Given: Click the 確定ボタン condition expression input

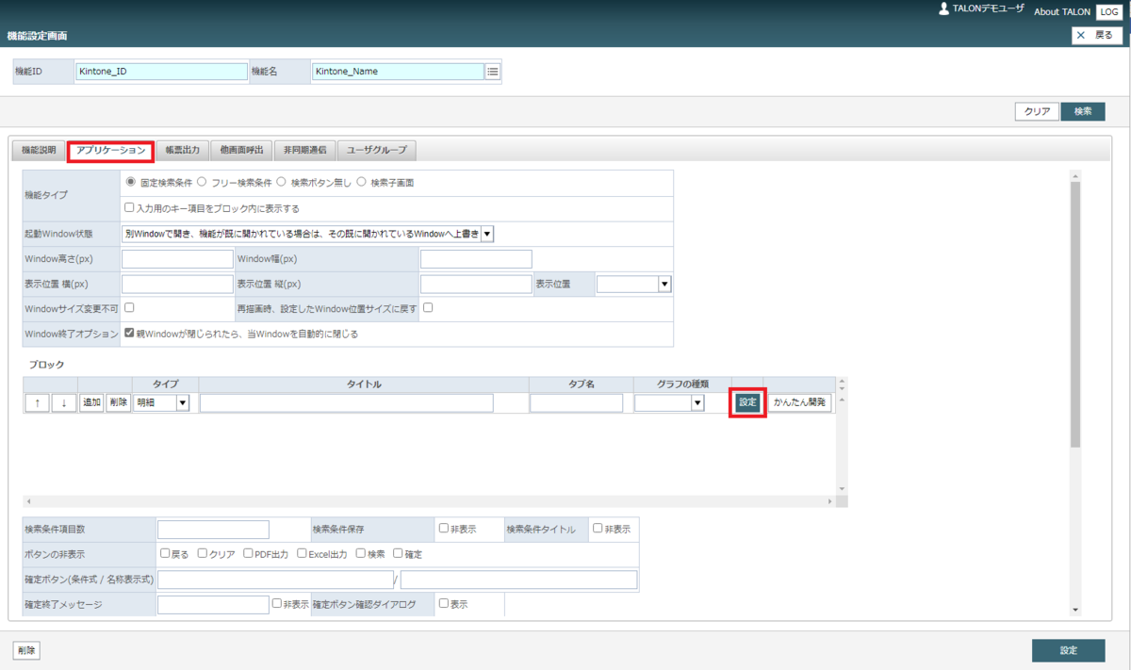Looking at the screenshot, I should pyautogui.click(x=275, y=580).
